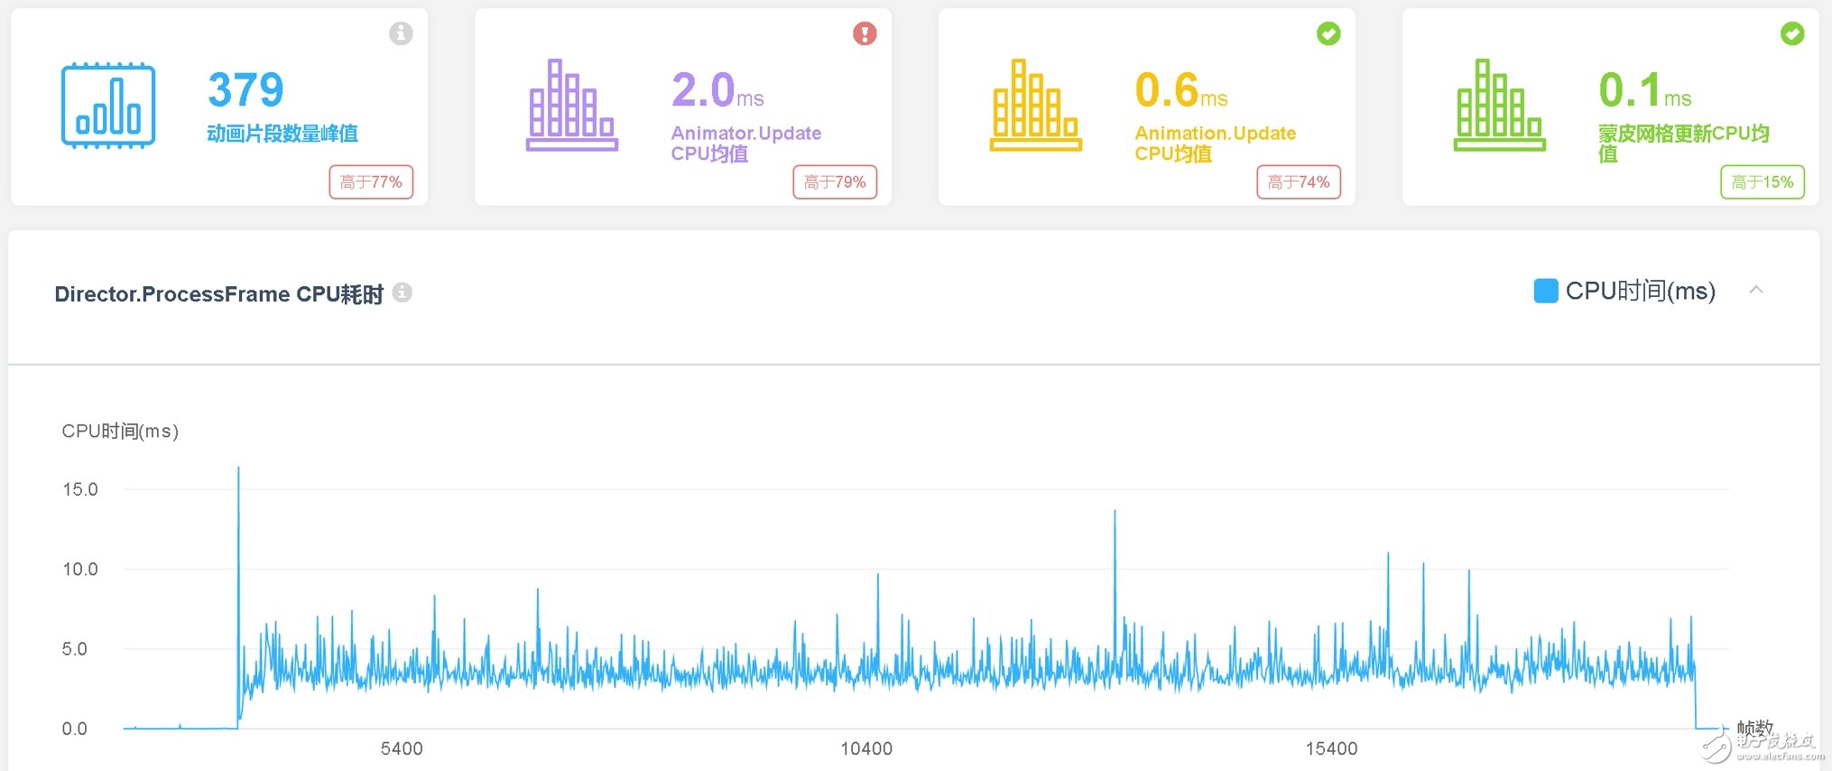Image resolution: width=1832 pixels, height=771 pixels.
Task: Click the blue chip icon for animation clip peak
Action: 108,106
